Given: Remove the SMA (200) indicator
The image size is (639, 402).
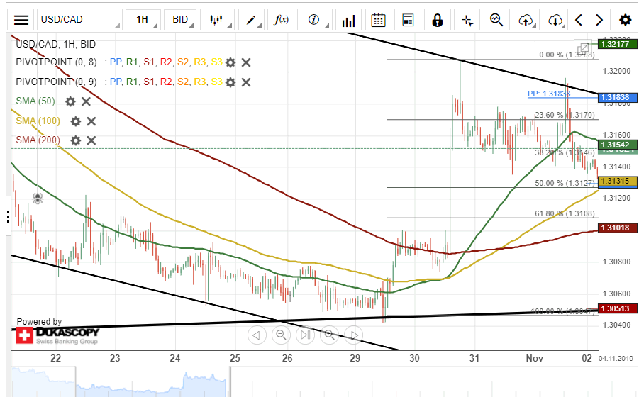Looking at the screenshot, I should tap(91, 140).
